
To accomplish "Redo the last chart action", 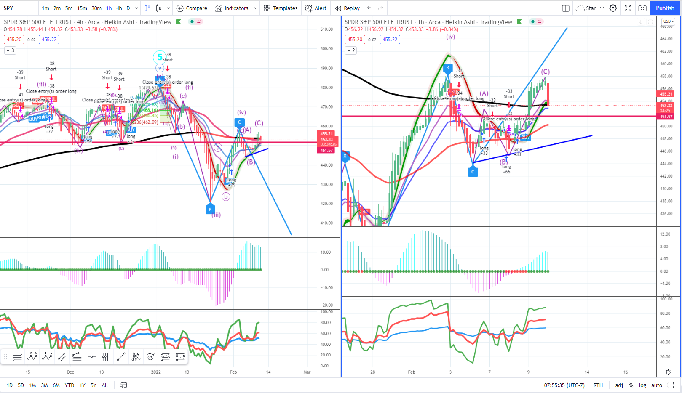I will point(381,8).
